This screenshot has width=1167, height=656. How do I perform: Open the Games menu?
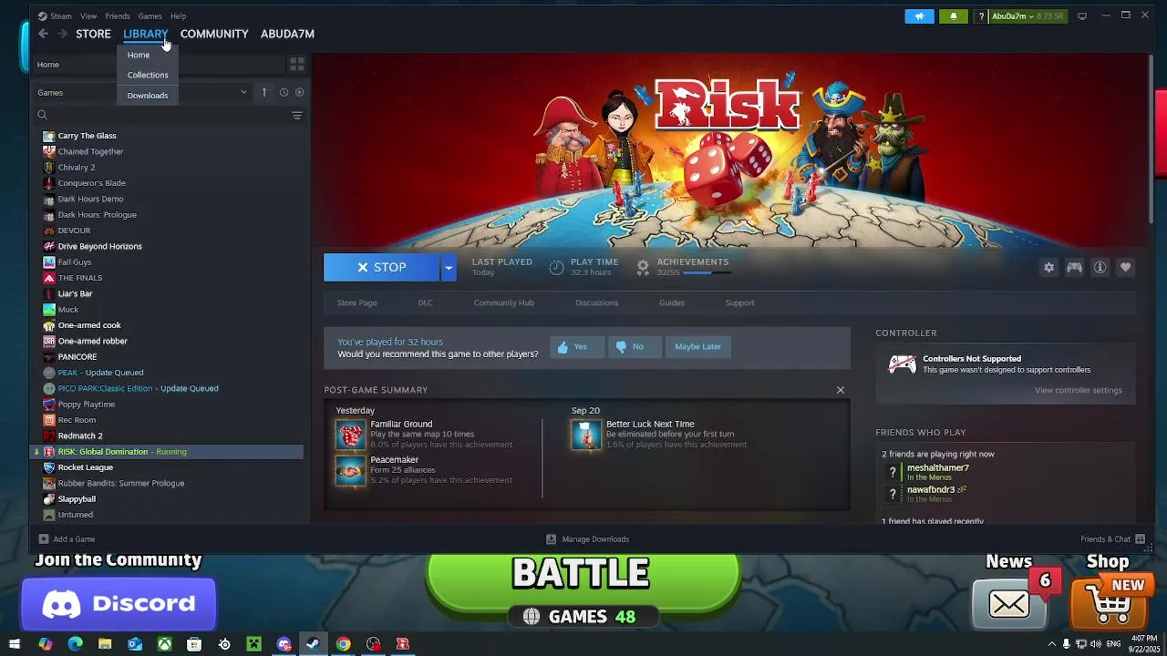click(150, 15)
